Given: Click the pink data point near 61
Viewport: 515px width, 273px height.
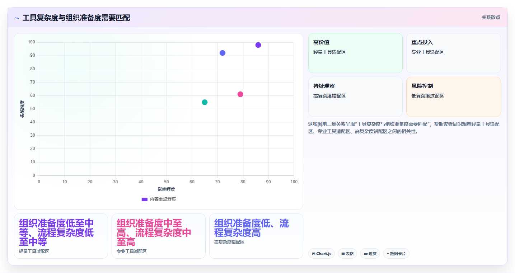Looking at the screenshot, I should [240, 94].
